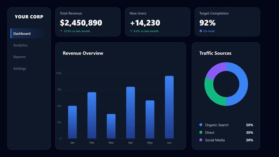Click the Mar revenue bar

(x=111, y=126)
